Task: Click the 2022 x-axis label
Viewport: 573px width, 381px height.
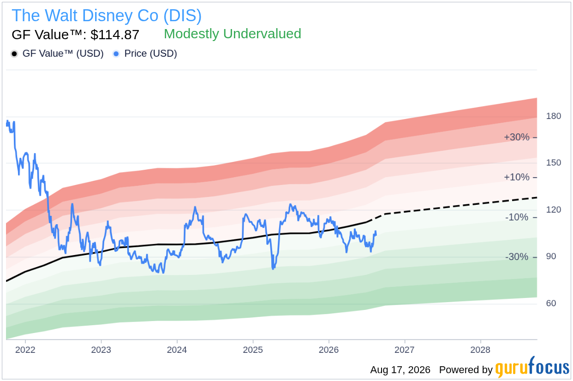Action: [x=25, y=350]
